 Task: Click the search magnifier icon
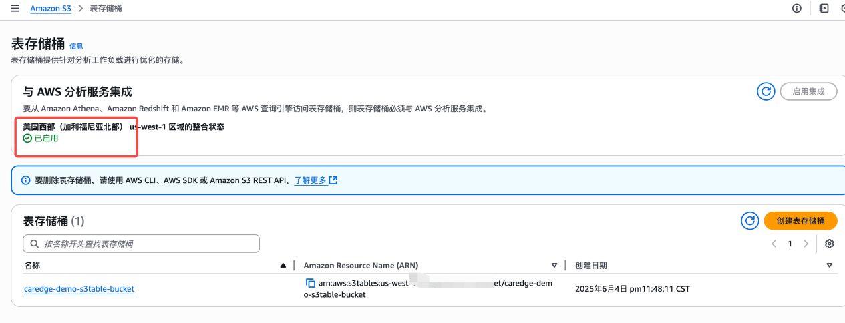pos(35,244)
